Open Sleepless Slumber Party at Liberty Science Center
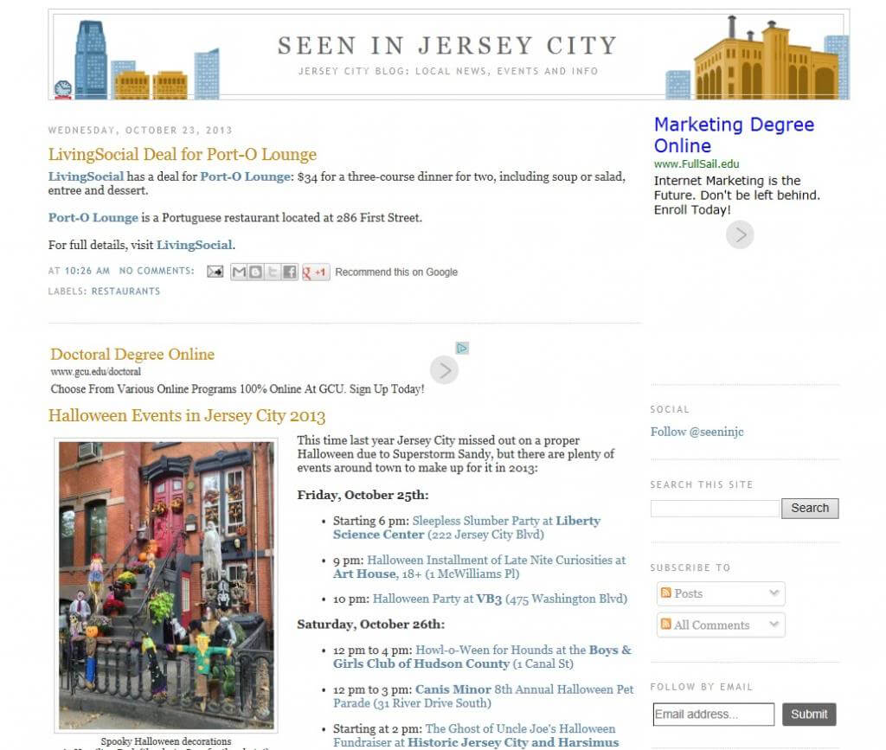Viewport: 886px width, 750px height. (x=466, y=528)
